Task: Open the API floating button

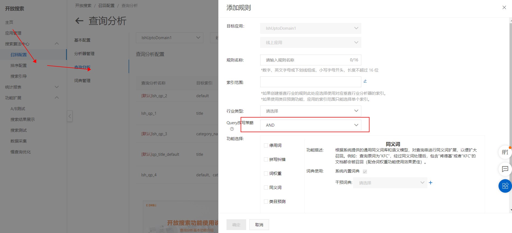Action: [505, 152]
